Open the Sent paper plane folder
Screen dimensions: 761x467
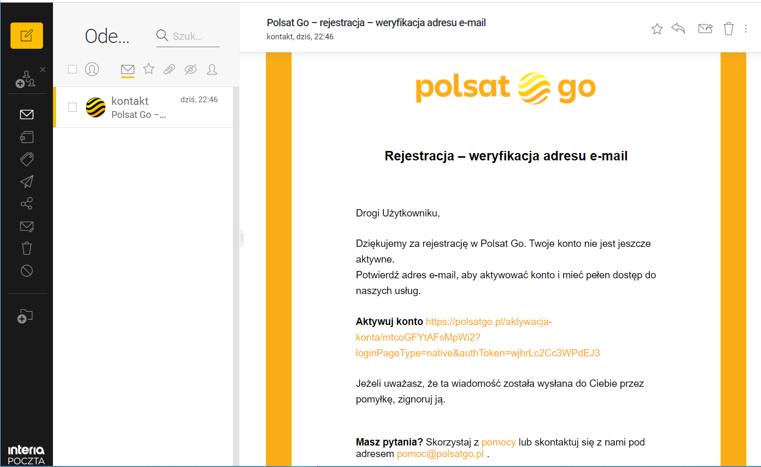[27, 181]
